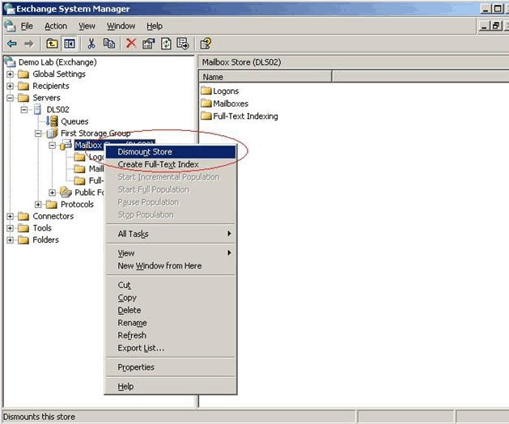Choose Export List... in context menu

tap(171, 348)
